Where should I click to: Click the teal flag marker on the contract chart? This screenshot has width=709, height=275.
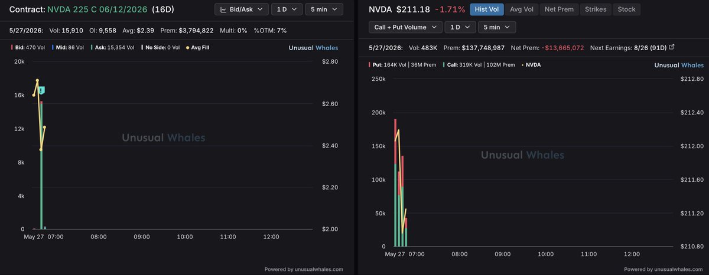tap(42, 90)
